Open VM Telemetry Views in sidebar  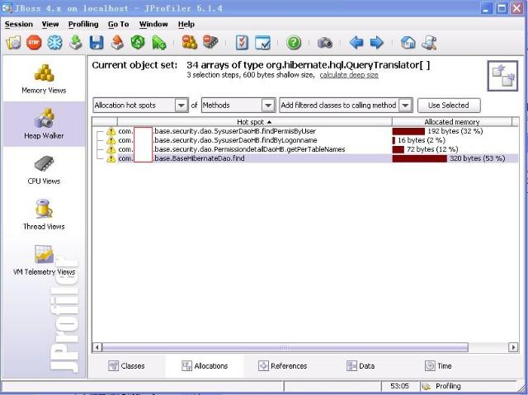[x=44, y=261]
